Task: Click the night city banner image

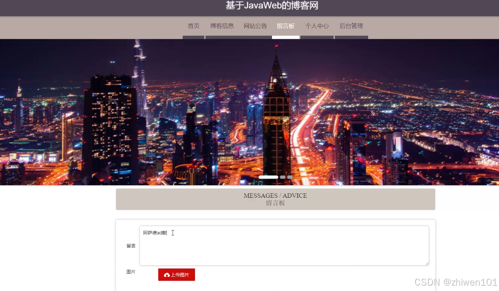Action: (249, 111)
